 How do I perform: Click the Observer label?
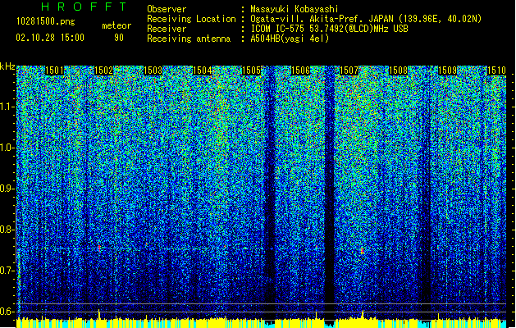(167, 9)
